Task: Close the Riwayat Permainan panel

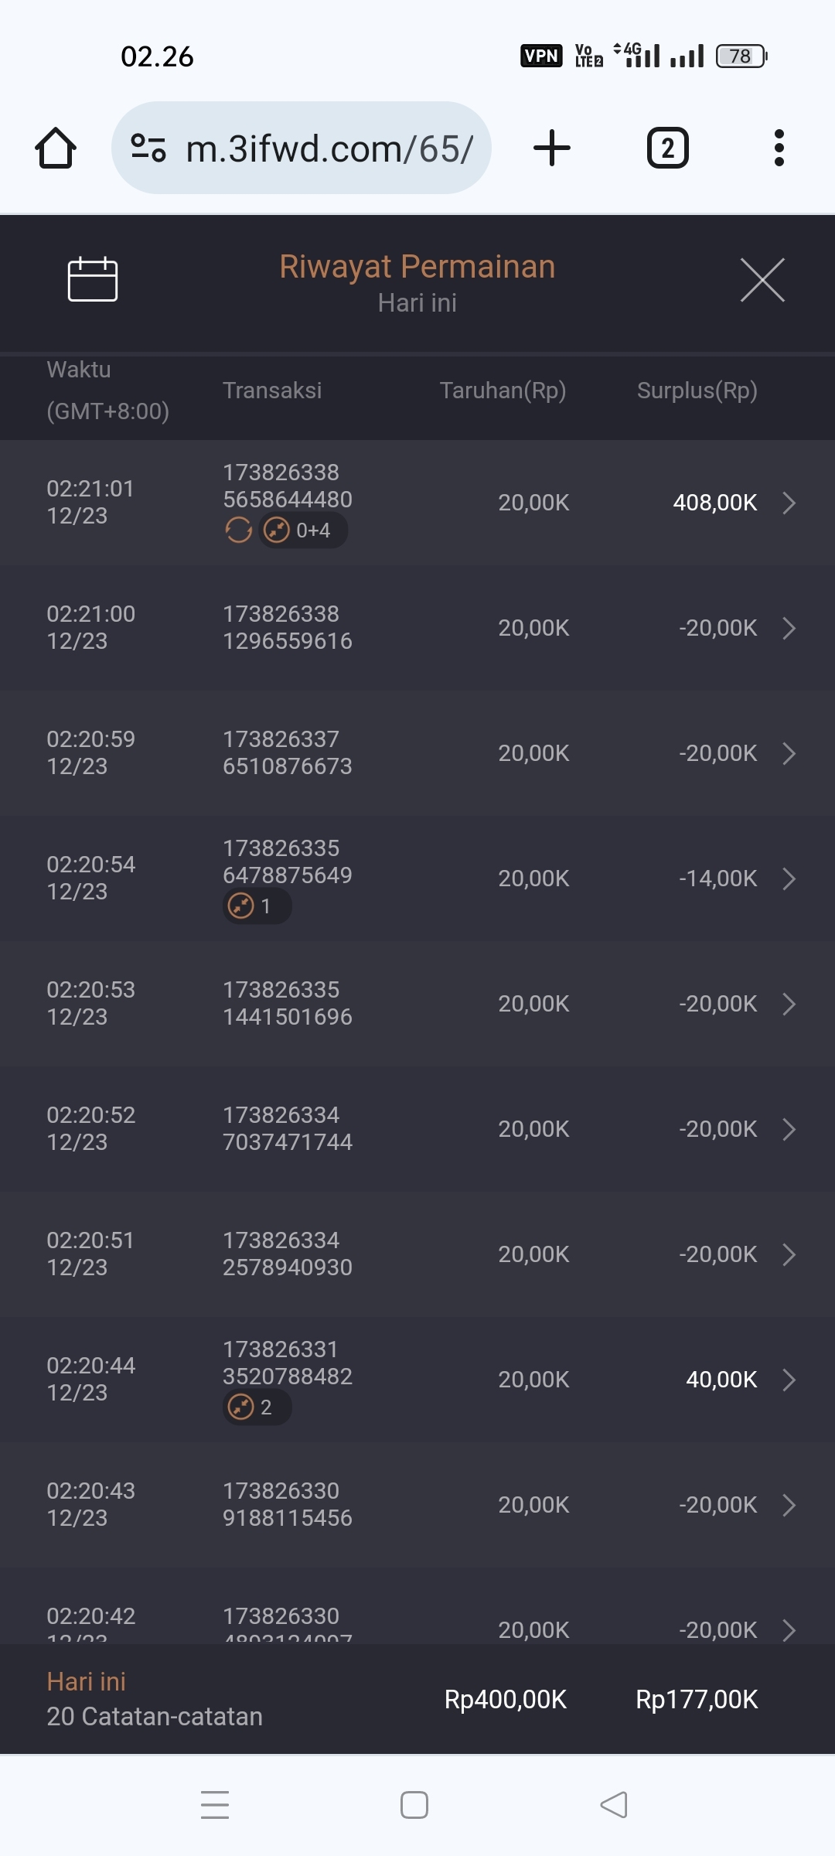Action: [762, 280]
